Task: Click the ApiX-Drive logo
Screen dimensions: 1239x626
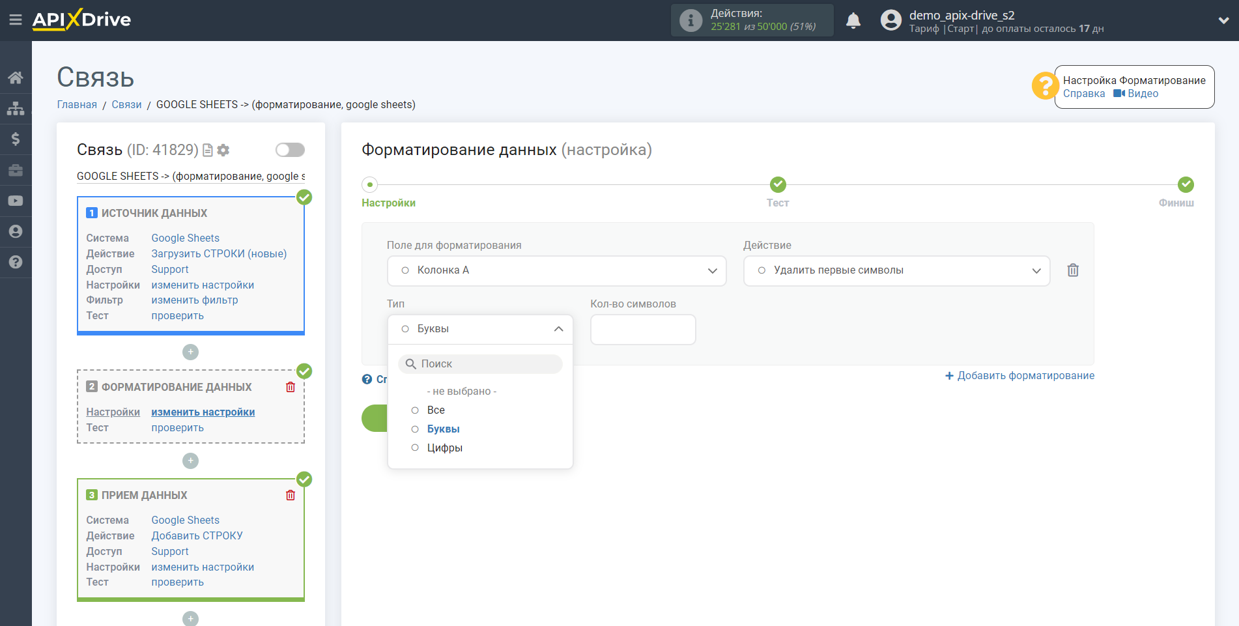Action: coord(81,20)
